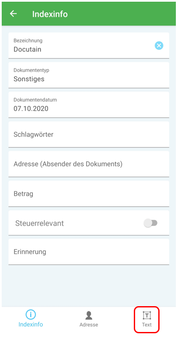Edit the Docutain name in Bezeichnung

click(27, 50)
